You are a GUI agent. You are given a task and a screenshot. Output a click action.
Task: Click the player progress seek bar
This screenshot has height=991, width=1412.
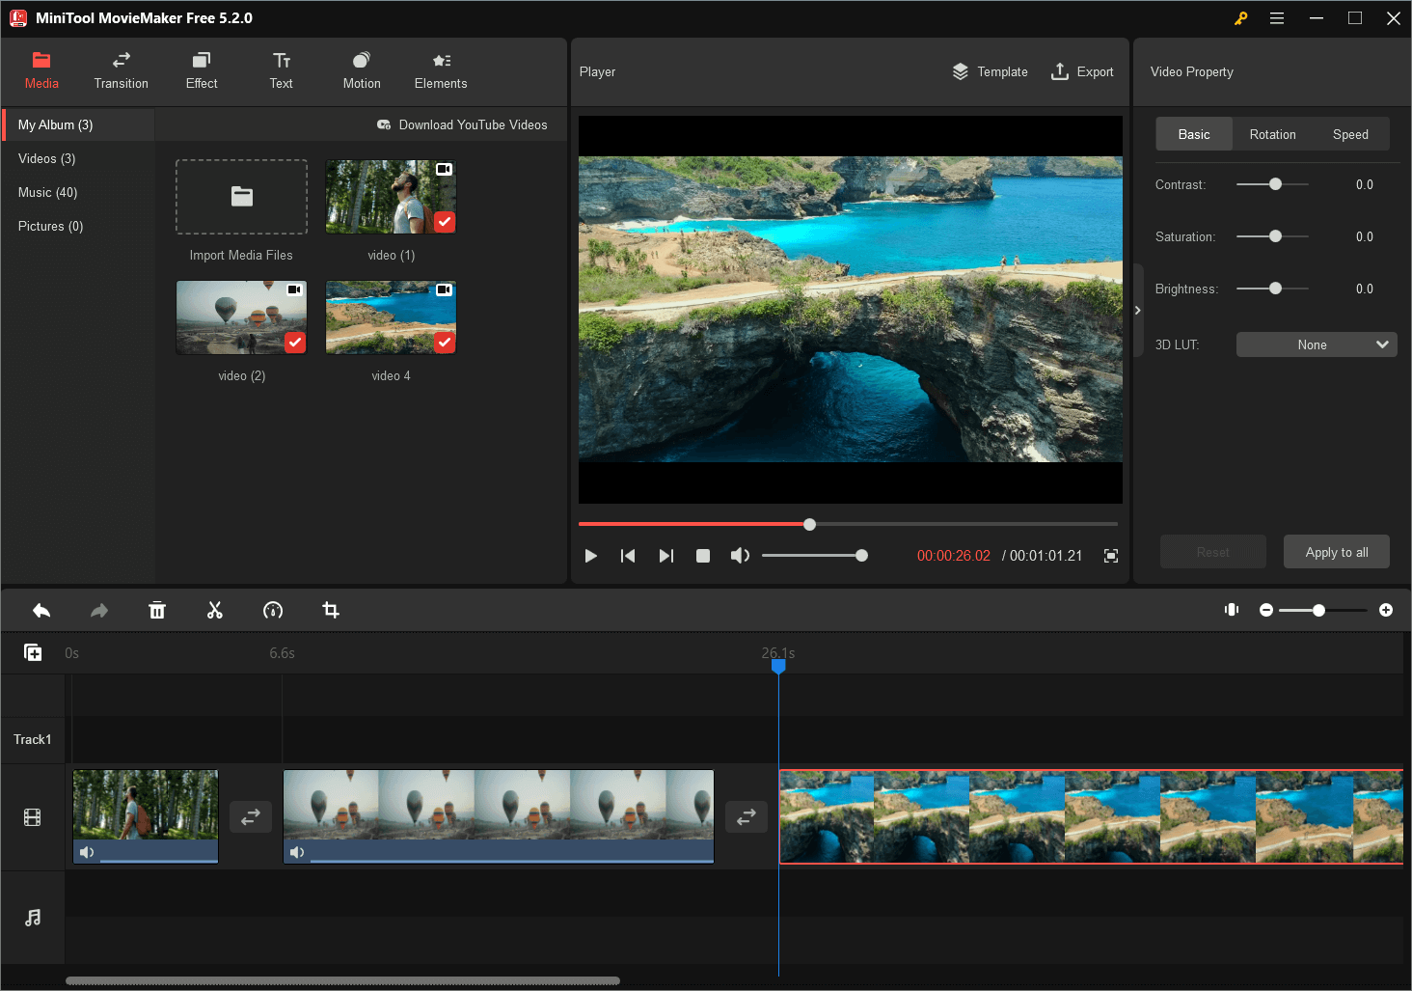848,524
